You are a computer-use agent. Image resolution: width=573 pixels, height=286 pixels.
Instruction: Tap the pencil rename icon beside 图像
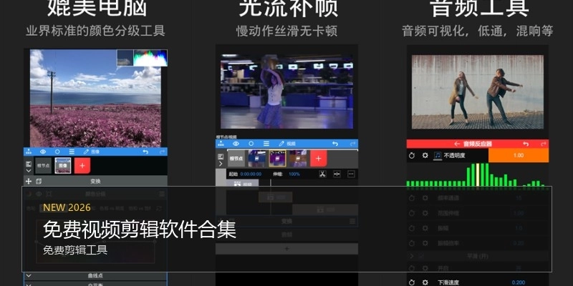pos(86,152)
